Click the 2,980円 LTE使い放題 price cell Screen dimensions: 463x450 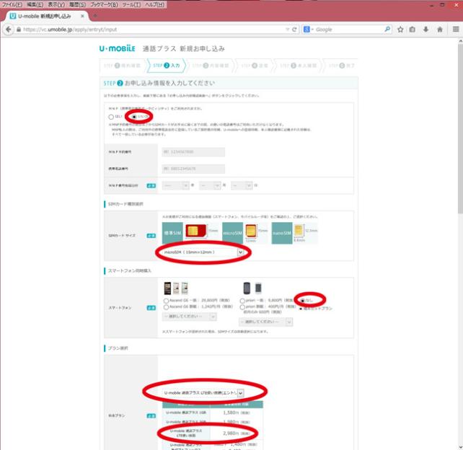tap(237, 433)
